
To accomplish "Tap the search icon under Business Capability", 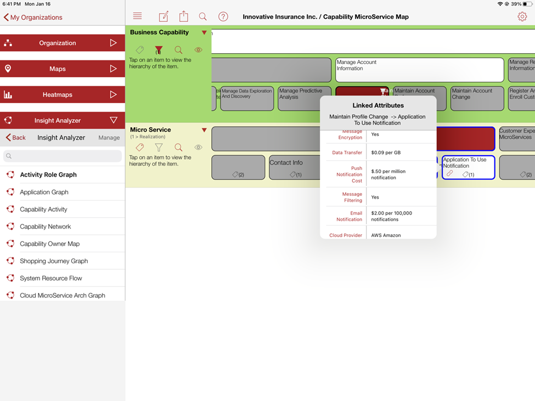I will 178,50.
